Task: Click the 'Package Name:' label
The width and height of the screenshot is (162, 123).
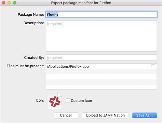Action: tap(31, 15)
